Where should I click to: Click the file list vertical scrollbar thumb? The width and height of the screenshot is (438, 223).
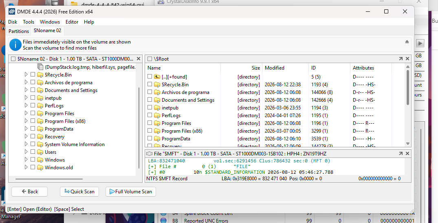tap(408, 87)
